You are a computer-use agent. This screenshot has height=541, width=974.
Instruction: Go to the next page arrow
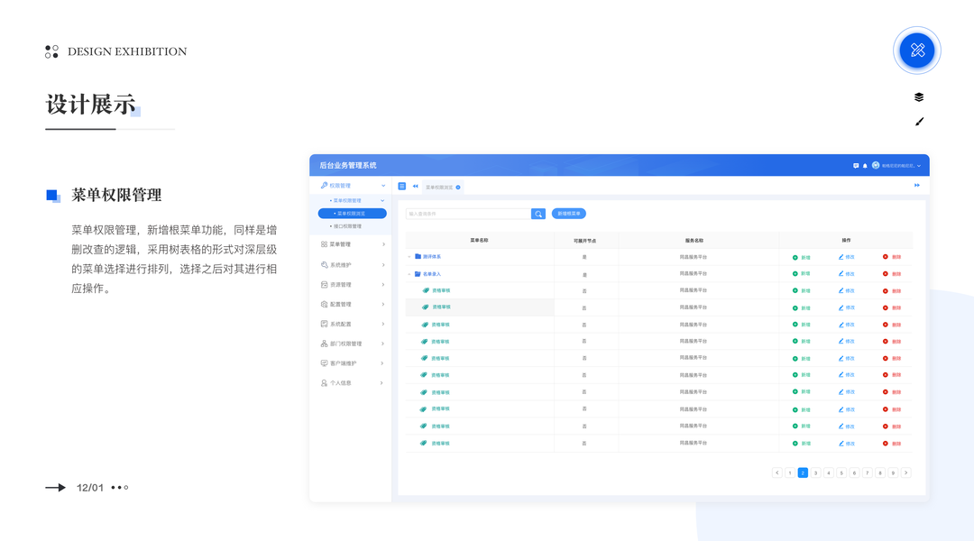[906, 473]
